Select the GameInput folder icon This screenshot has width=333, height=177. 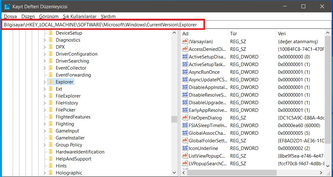(51, 131)
